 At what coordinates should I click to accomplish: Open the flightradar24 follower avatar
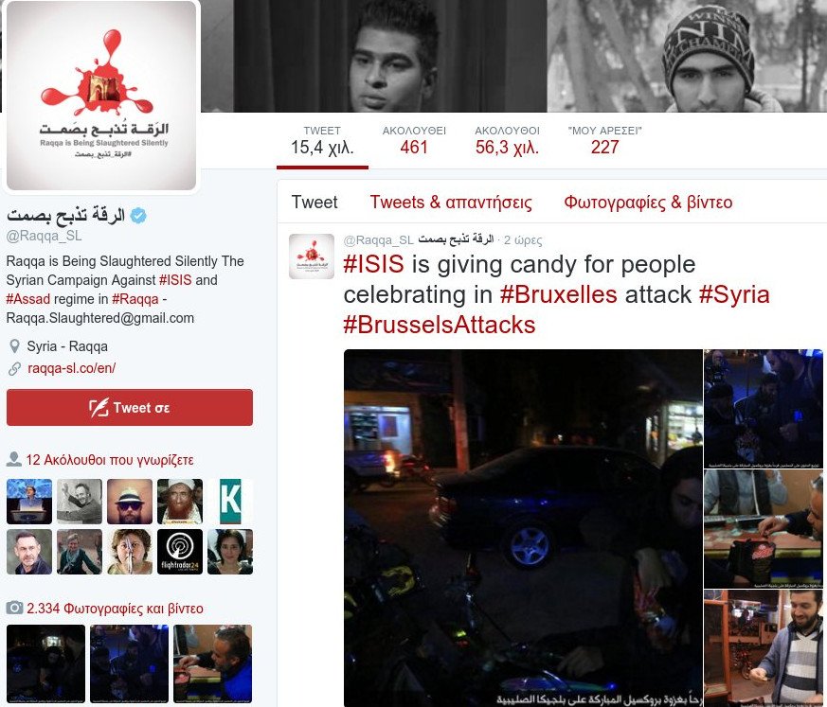pos(180,552)
